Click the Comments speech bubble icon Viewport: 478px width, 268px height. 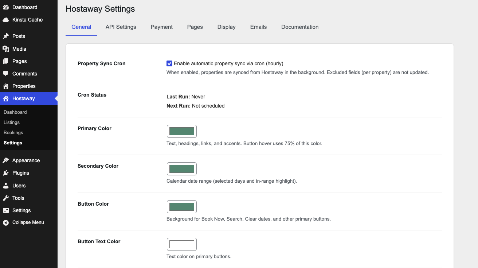coord(6,74)
